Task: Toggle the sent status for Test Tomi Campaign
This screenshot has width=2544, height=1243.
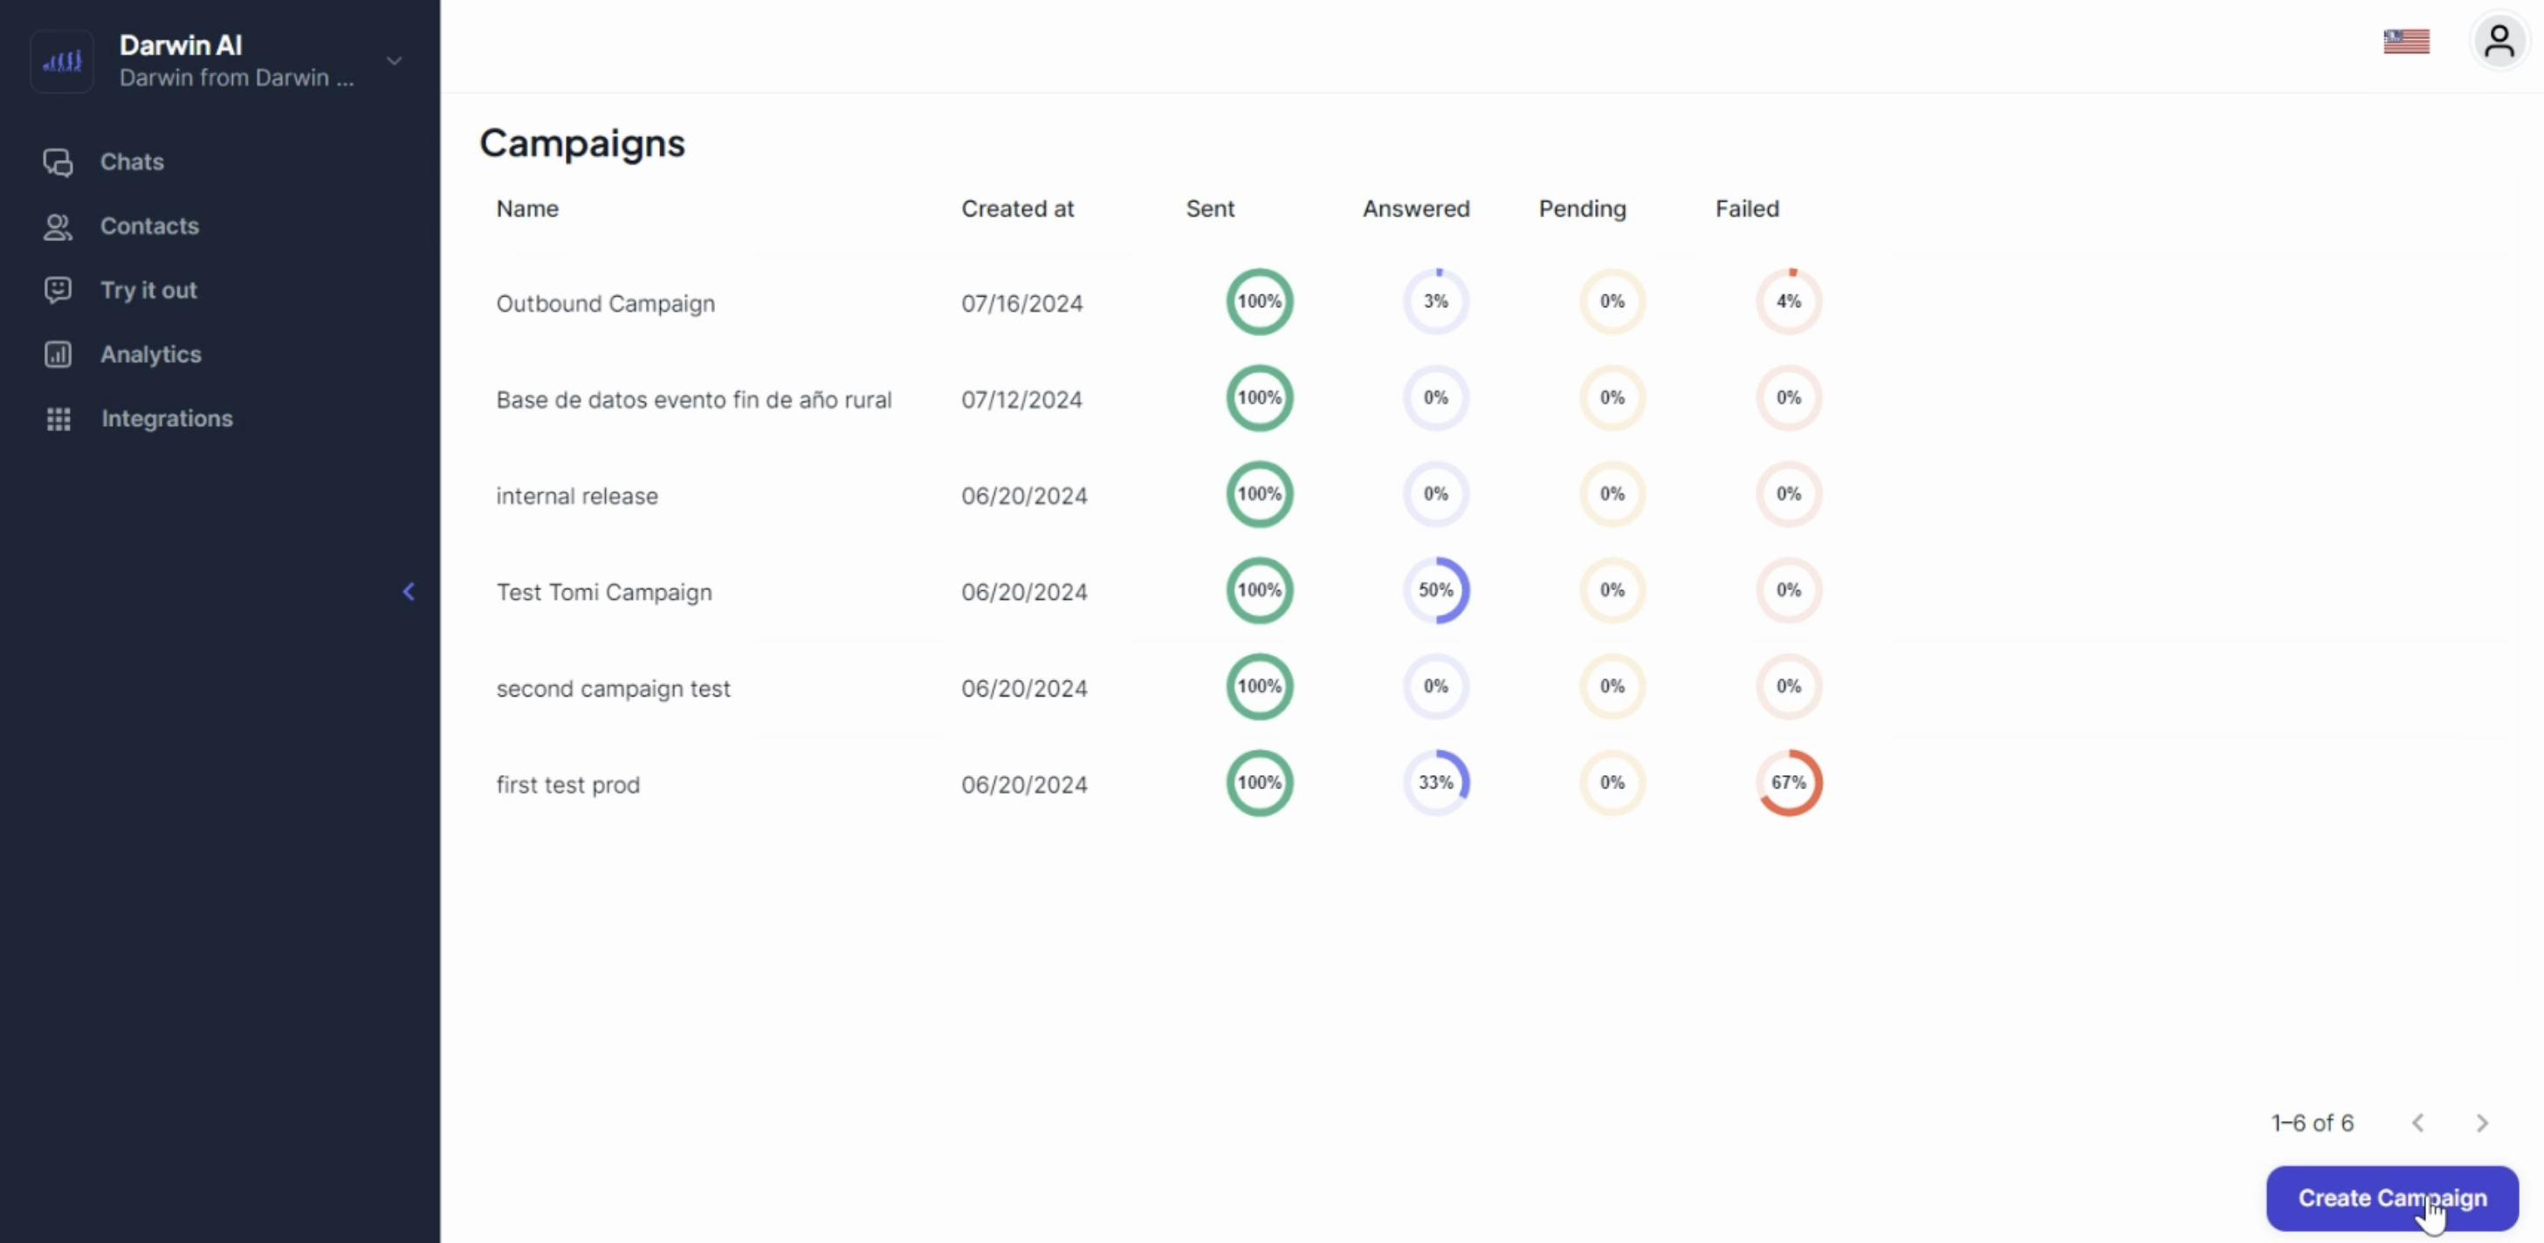Action: (1259, 589)
